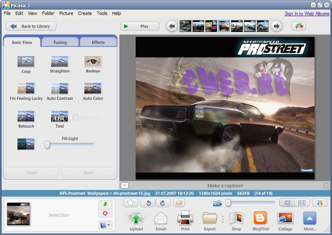Image resolution: width=332 pixels, height=235 pixels.
Task: Open the Create menu
Action: tap(85, 13)
